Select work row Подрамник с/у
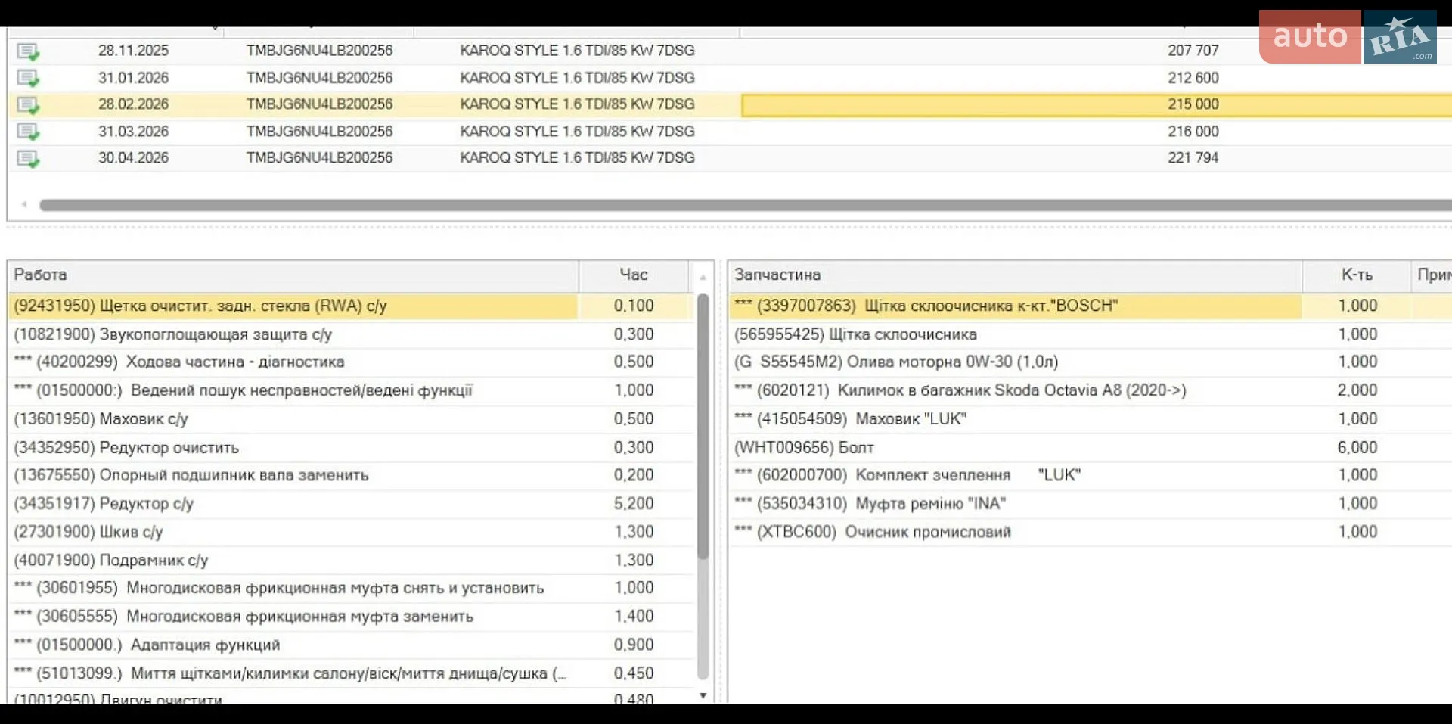 [352, 561]
